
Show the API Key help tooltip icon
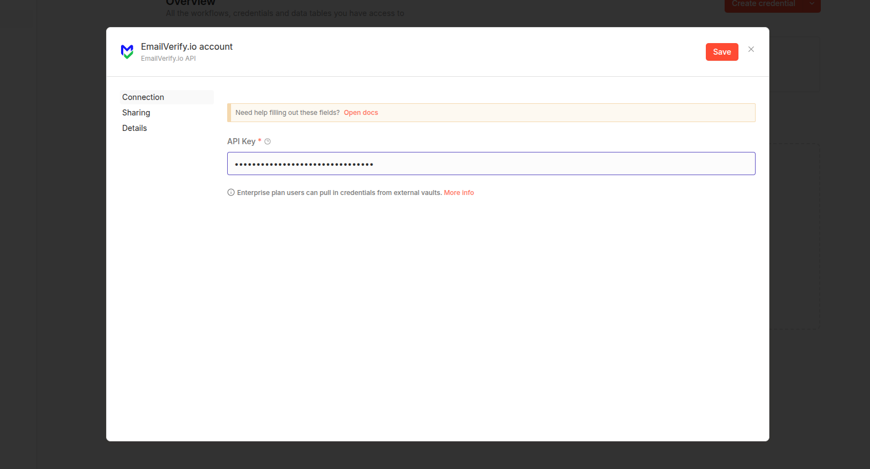[268, 141]
